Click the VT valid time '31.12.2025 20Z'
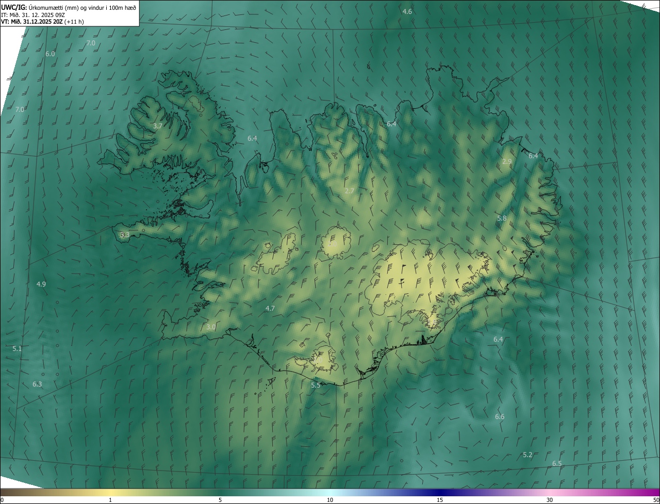Viewport: 660px width, 504px height. 43,22
